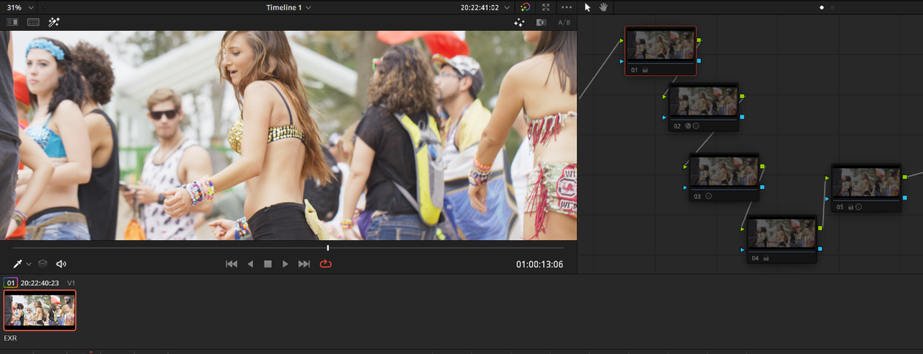Screen dimensions: 923x354
Task: Click node 02 green RGB output connector
Action: [742, 96]
